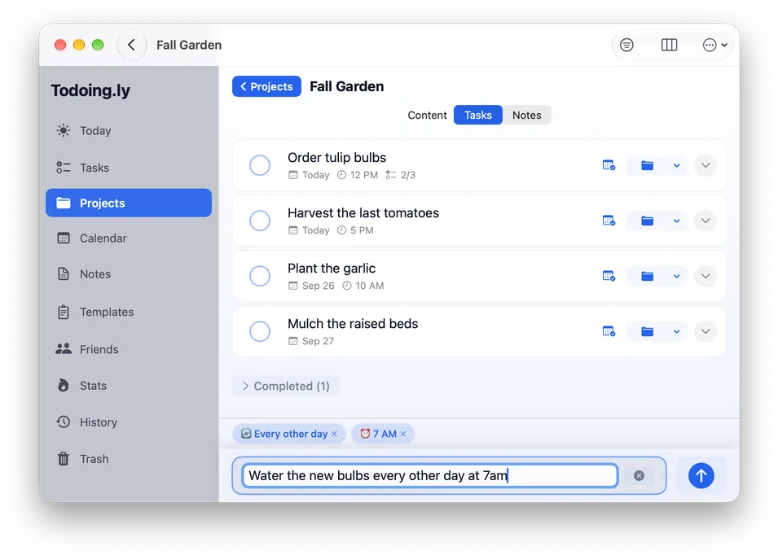Expand details of Mulch the raised beds task
The width and height of the screenshot is (778, 555).
click(705, 331)
